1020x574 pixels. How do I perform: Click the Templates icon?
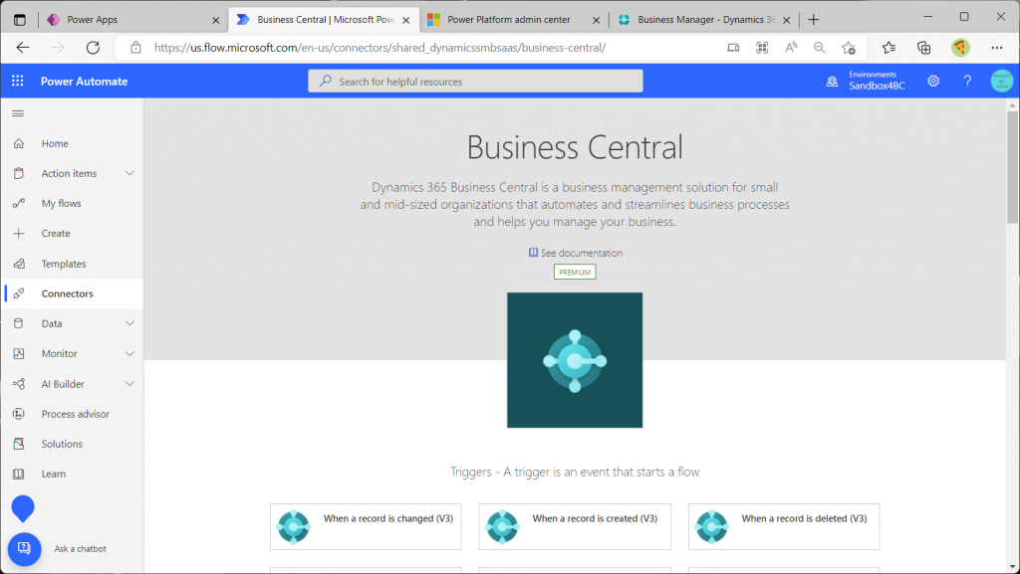coord(19,264)
